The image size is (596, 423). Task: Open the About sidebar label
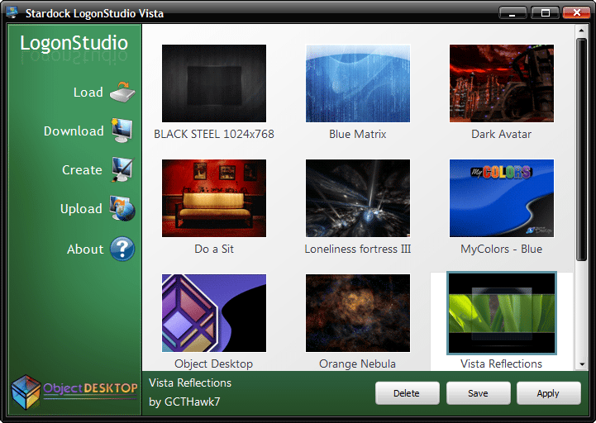tap(85, 250)
